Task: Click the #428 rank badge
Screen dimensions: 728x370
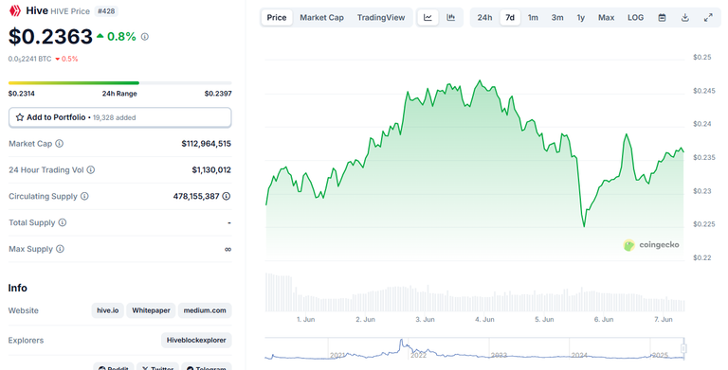Action: pyautogui.click(x=106, y=11)
